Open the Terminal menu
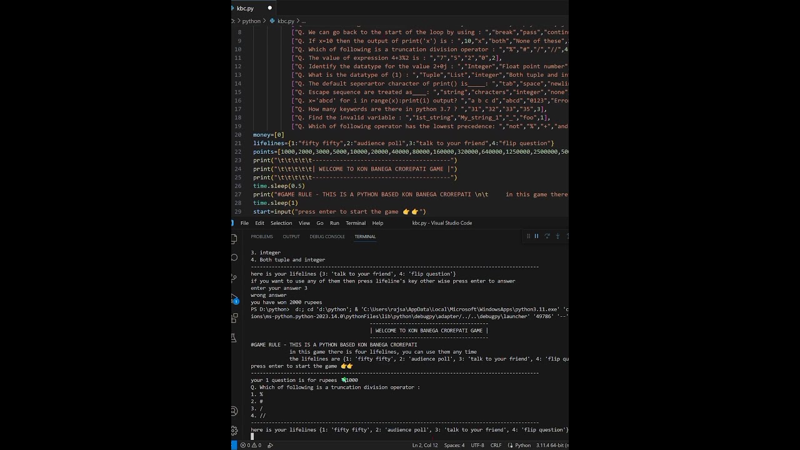800x450 pixels. [x=356, y=223]
